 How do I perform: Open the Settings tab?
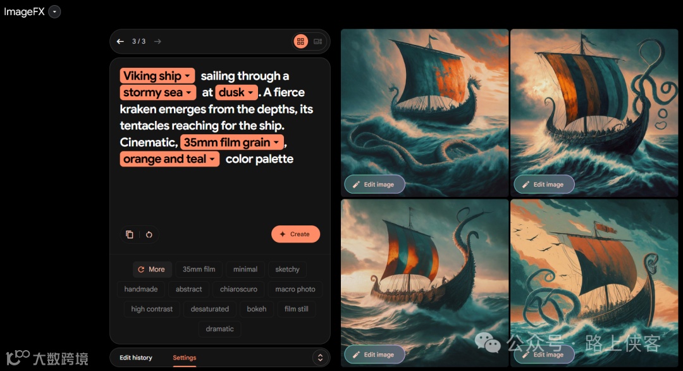point(184,358)
